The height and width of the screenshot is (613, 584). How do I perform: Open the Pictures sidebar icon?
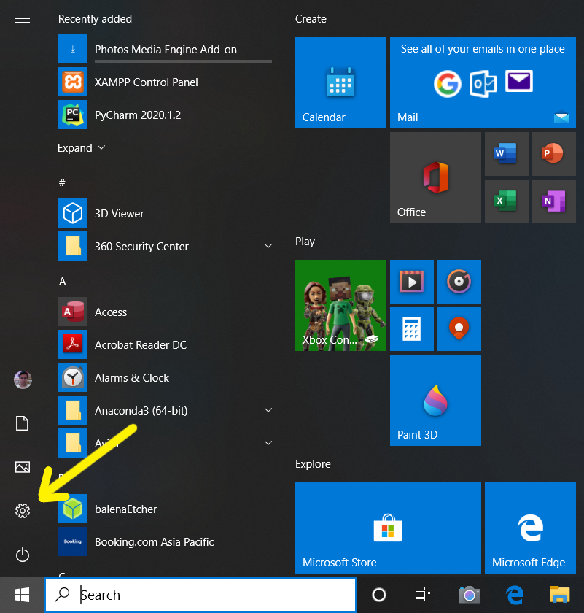[23, 467]
